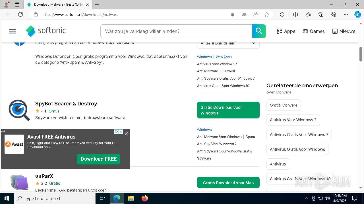Open the Spam tag link
364x204 pixels.
coord(250,137)
